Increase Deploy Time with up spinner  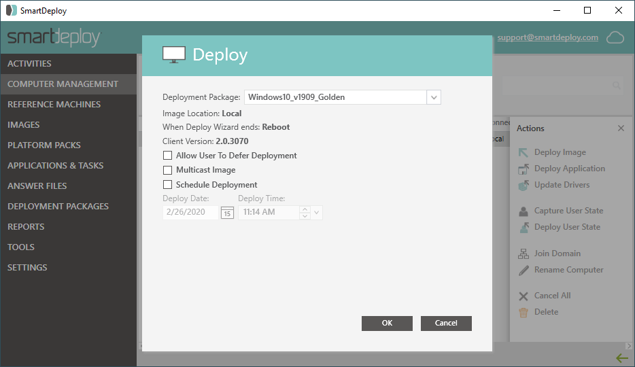tap(305, 209)
